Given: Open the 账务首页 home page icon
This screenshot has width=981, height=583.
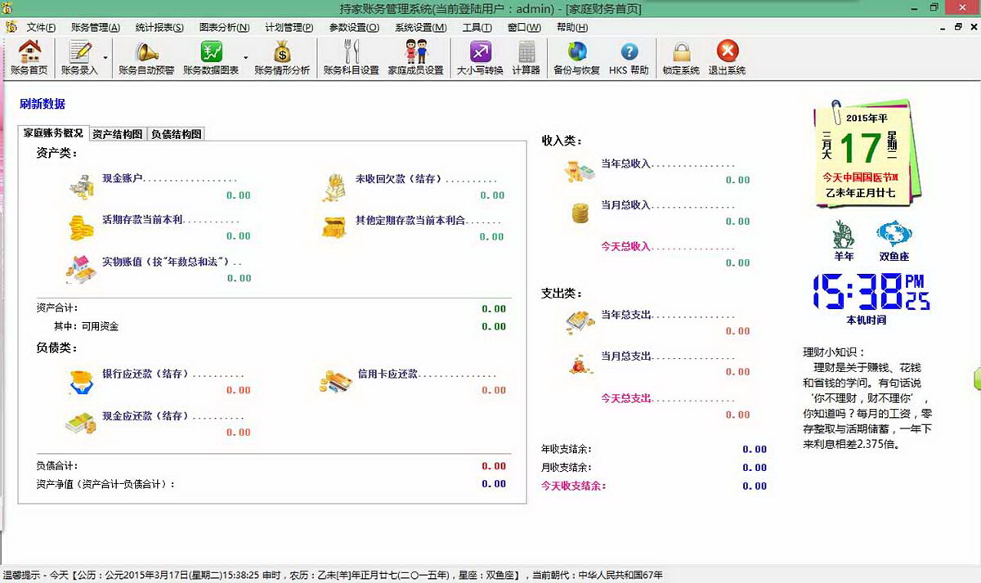Looking at the screenshot, I should [x=28, y=57].
